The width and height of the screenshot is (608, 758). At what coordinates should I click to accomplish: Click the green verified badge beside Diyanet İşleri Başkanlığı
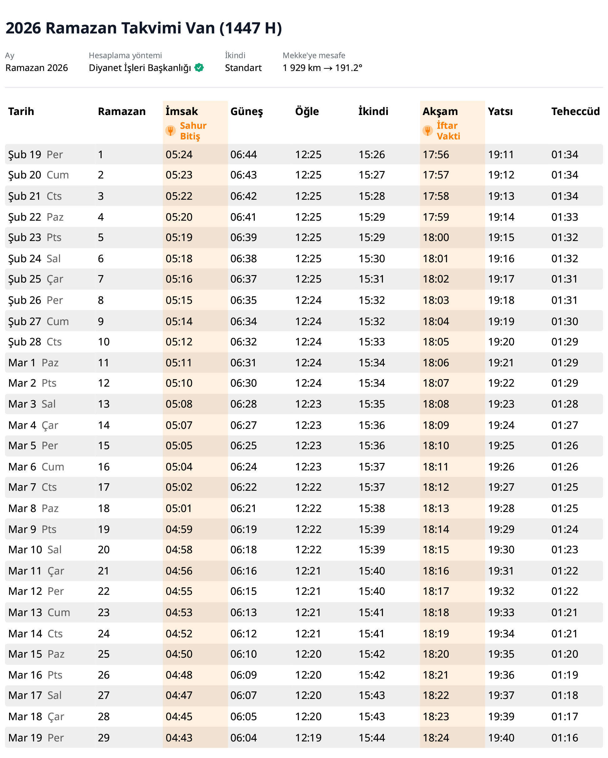pos(199,68)
